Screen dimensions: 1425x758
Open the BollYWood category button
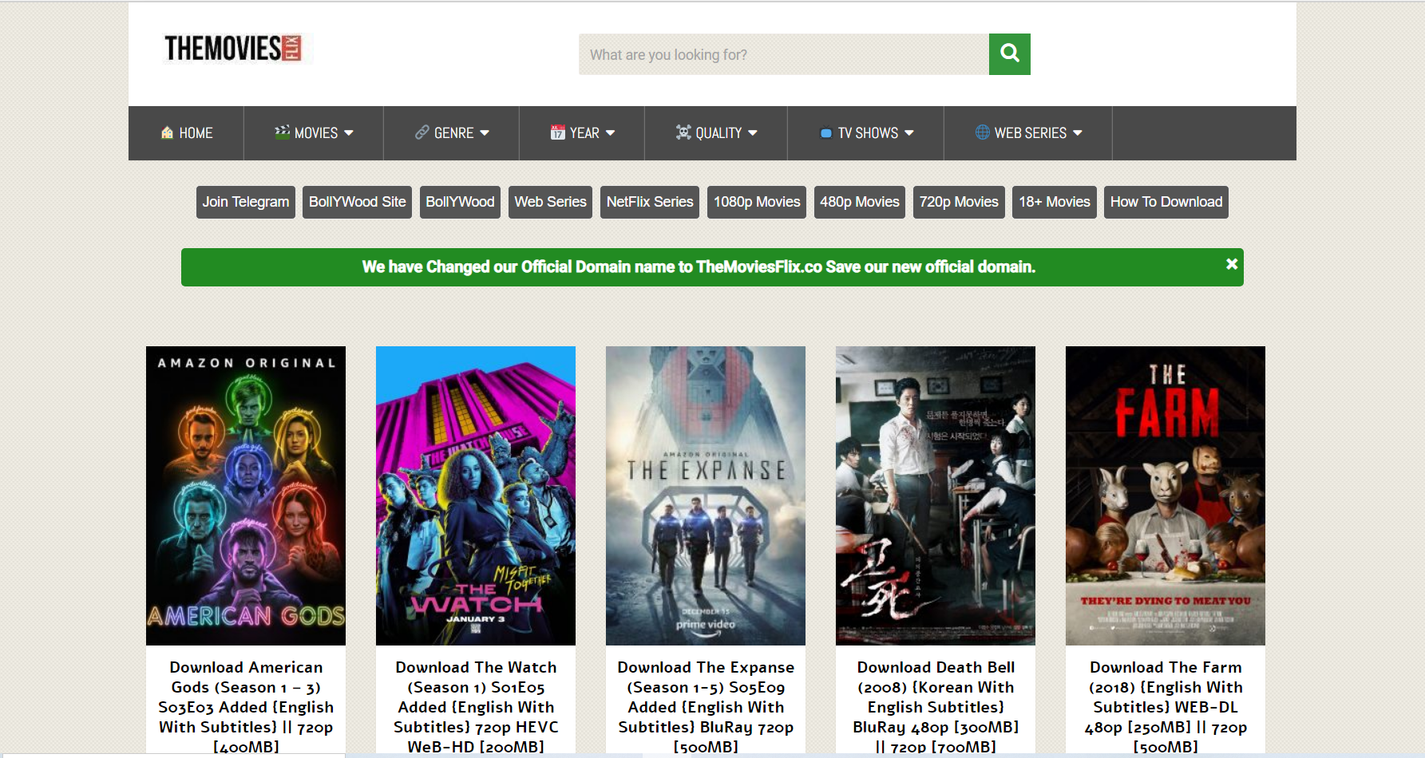click(460, 202)
